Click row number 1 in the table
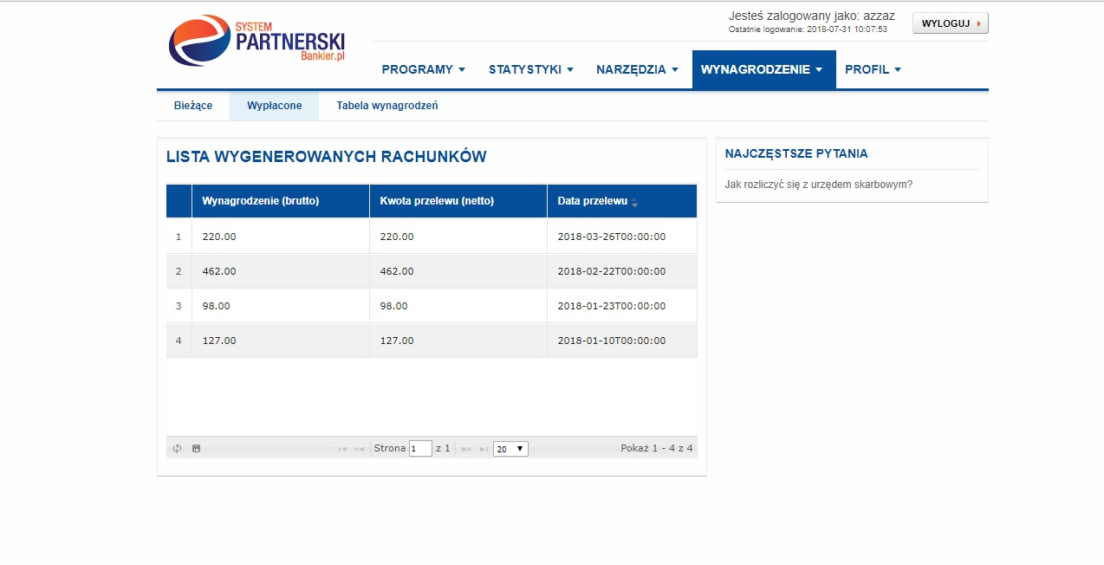Image resolution: width=1104 pixels, height=565 pixels. tap(179, 237)
